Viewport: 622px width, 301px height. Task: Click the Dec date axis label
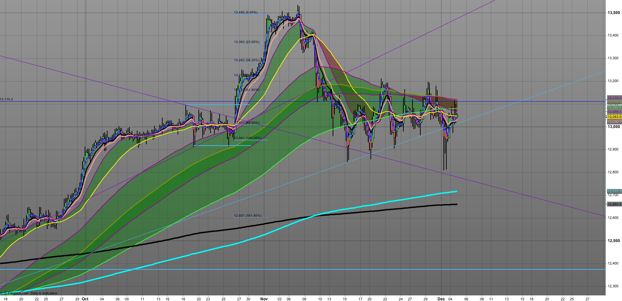441,299
